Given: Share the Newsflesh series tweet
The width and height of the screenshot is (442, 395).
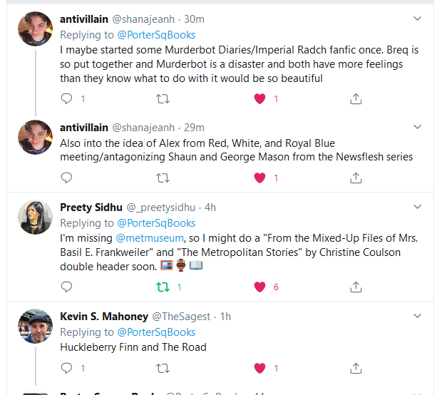Looking at the screenshot, I should (x=356, y=178).
